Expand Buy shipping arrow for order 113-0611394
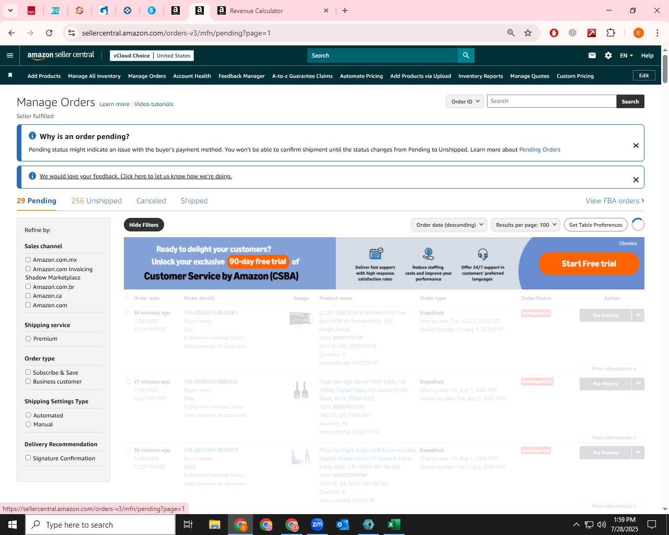669x535 pixels. click(x=638, y=452)
